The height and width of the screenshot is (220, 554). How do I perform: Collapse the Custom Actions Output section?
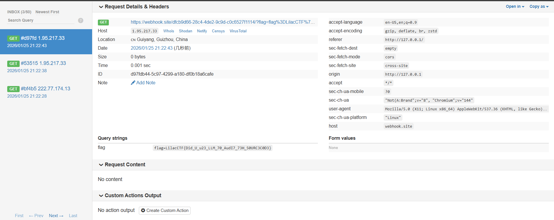[101, 196]
